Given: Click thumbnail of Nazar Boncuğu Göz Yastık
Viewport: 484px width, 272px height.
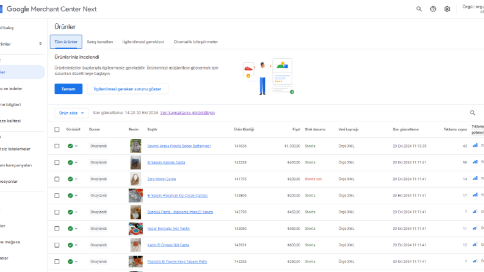Looking at the screenshot, I should (135, 229).
